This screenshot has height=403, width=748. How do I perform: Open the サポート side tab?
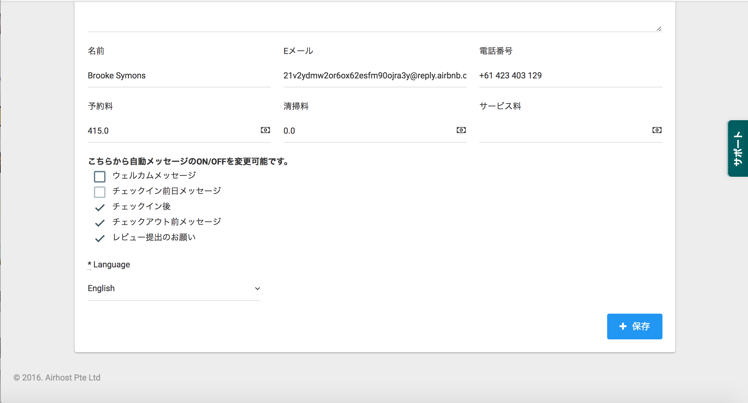[738, 148]
